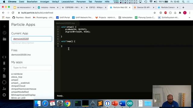Open a new browser tab with plus
Image resolution: width=193 pixels, height=108 pixels.
point(183,7)
